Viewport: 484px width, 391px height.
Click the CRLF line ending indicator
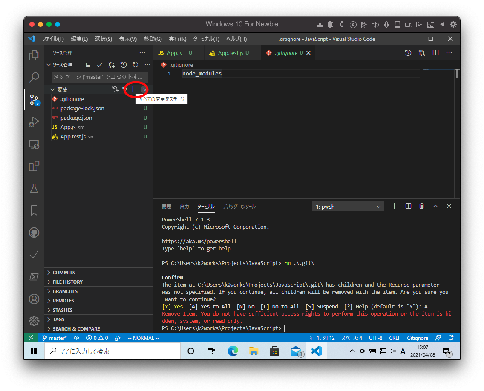[x=395, y=338]
